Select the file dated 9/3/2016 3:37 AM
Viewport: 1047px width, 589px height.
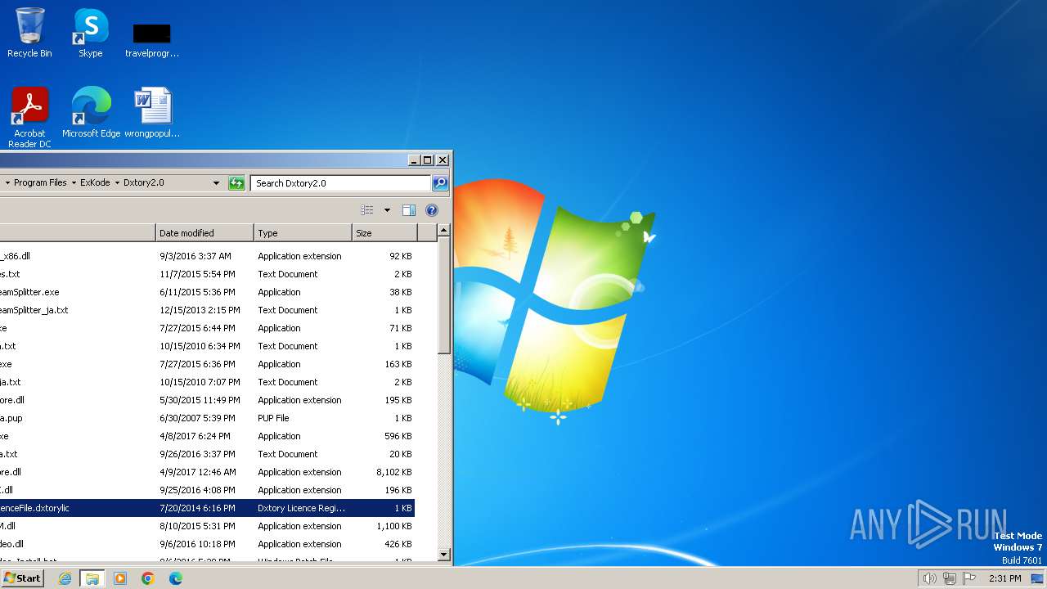click(207, 256)
